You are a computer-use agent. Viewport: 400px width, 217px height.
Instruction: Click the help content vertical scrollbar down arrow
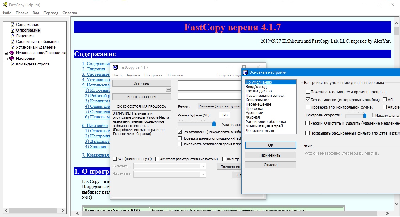[x=396, y=204]
